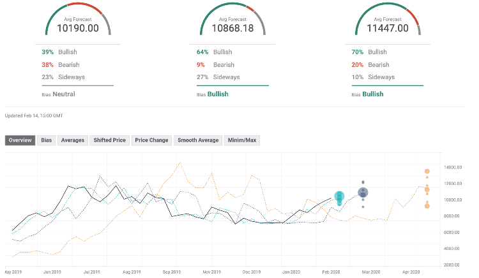The image size is (479, 278).
Task: Click the 11447.00 average forecast value
Action: [x=387, y=28]
